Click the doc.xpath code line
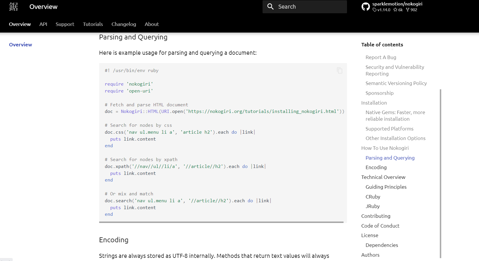The width and height of the screenshot is (479, 261). pos(185,167)
